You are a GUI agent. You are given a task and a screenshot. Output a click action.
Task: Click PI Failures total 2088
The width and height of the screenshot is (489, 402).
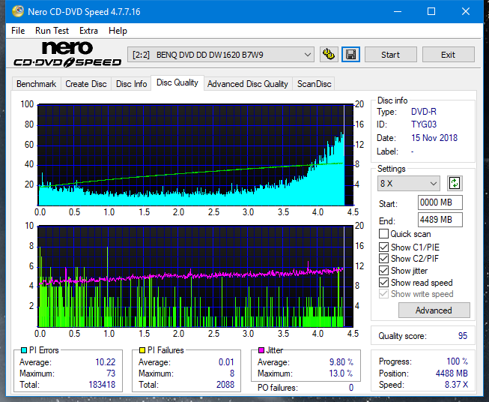point(225,385)
